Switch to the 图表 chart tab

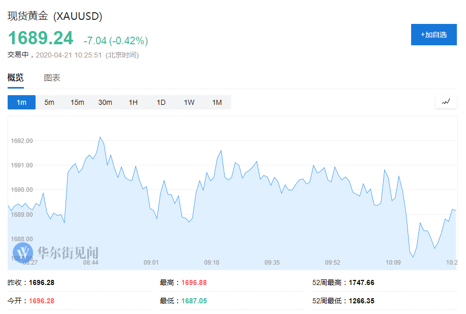pos(52,78)
